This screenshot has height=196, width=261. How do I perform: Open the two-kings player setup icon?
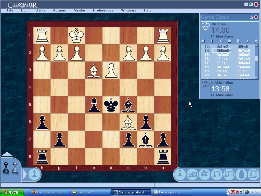[x=192, y=174]
